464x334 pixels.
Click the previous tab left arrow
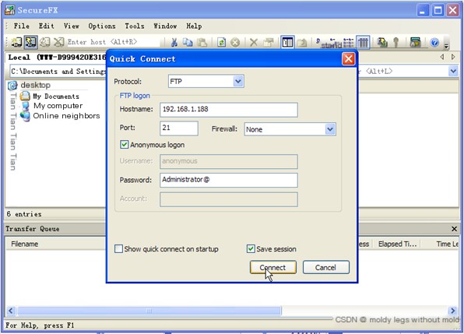click(441, 57)
